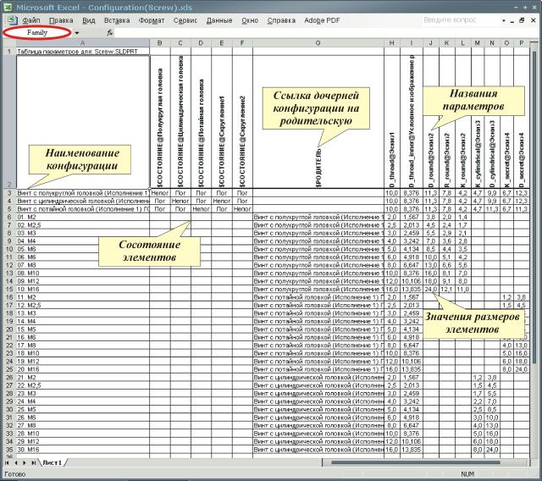Click the 'Наименование конфигурации' callout note
The height and width of the screenshot is (481, 542).
[80, 159]
